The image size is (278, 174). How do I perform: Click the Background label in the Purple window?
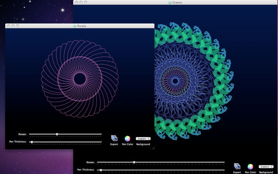pos(143,144)
